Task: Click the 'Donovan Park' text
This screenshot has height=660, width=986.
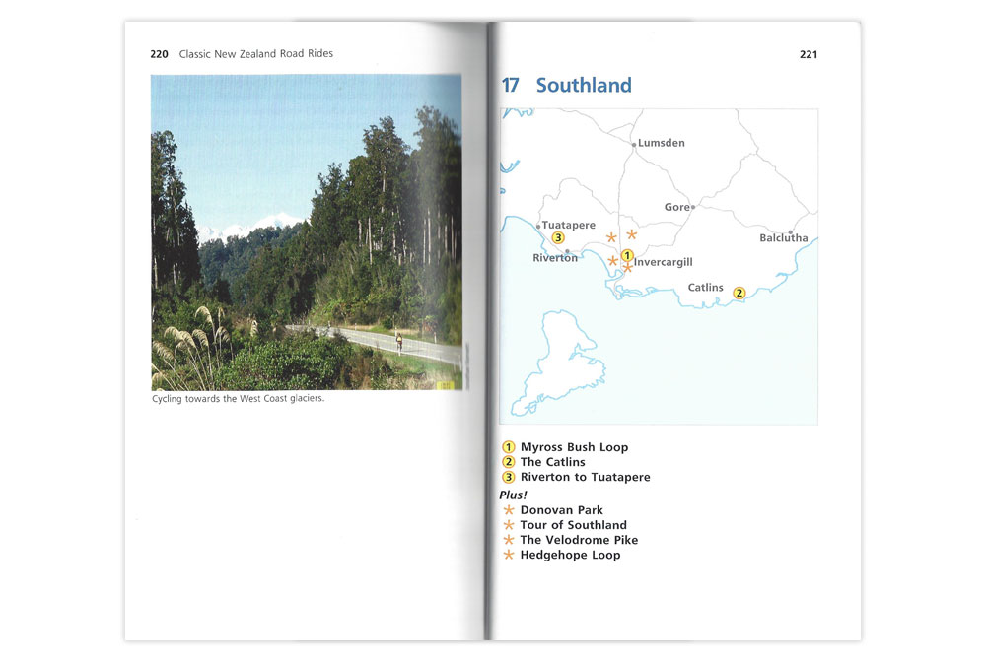Action: (x=562, y=510)
